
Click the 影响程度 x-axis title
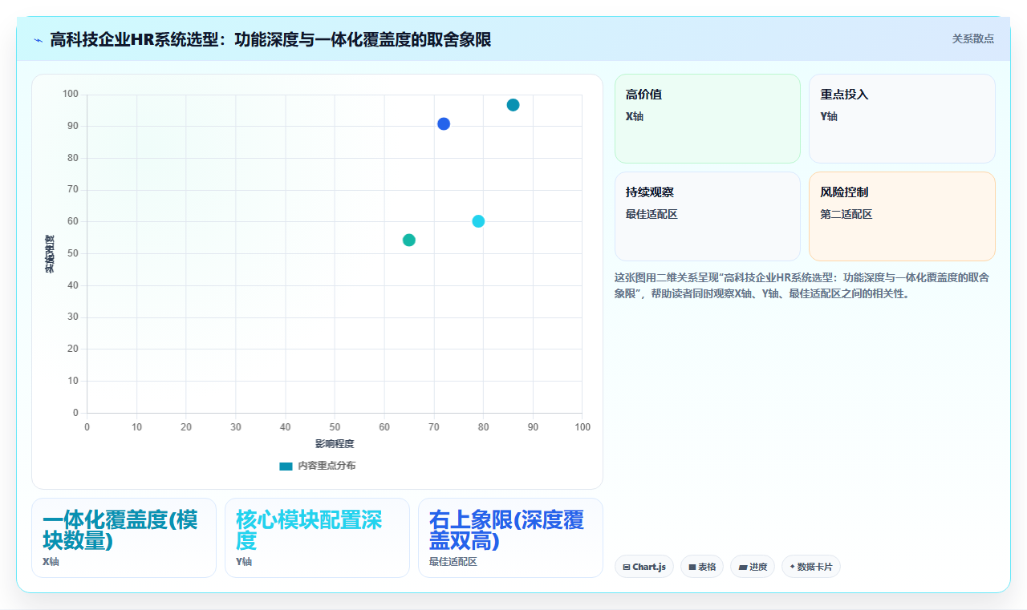[x=335, y=443]
